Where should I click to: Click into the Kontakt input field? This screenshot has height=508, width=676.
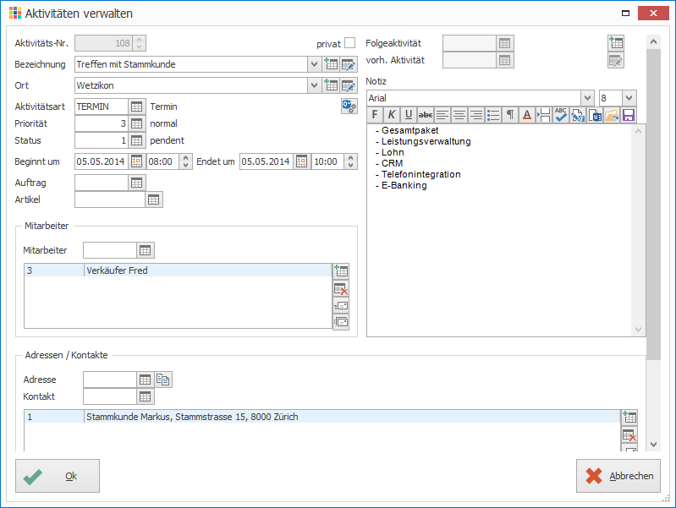click(110, 396)
